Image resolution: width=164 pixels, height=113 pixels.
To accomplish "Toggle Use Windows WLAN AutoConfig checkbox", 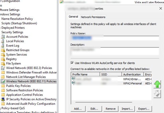I will click(x=72, y=63).
